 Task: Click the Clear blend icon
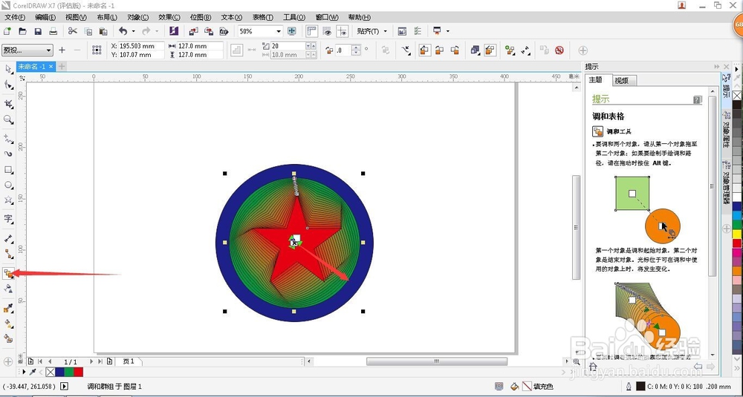(x=559, y=50)
